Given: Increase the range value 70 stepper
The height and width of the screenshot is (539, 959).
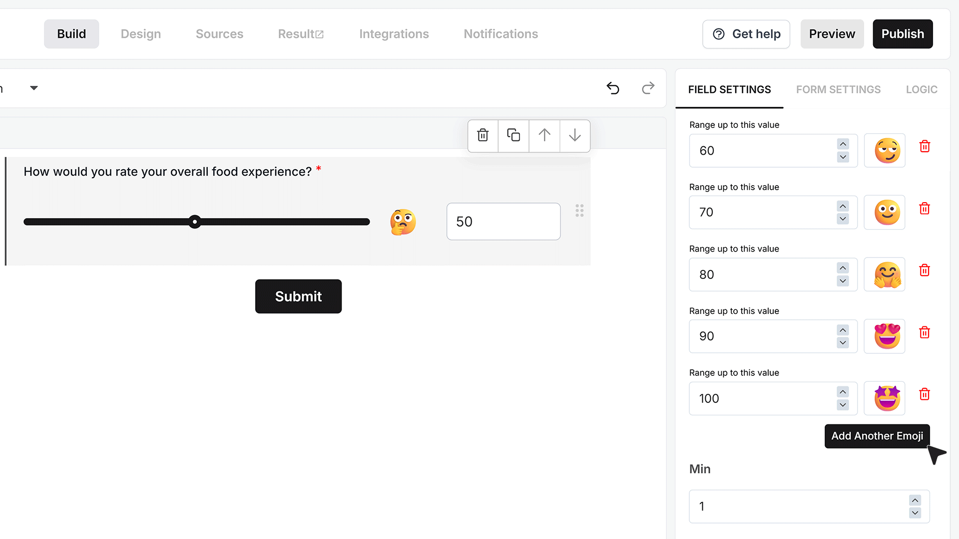Looking at the screenshot, I should tap(843, 206).
